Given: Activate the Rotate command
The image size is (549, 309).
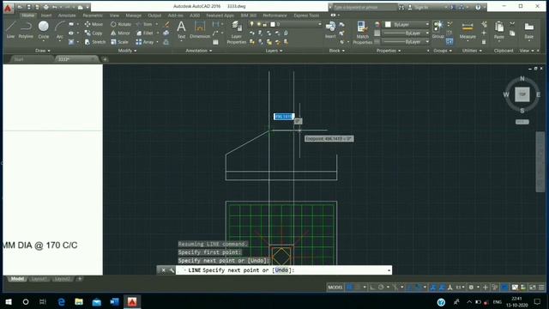Looking at the screenshot, I should tap(121, 24).
